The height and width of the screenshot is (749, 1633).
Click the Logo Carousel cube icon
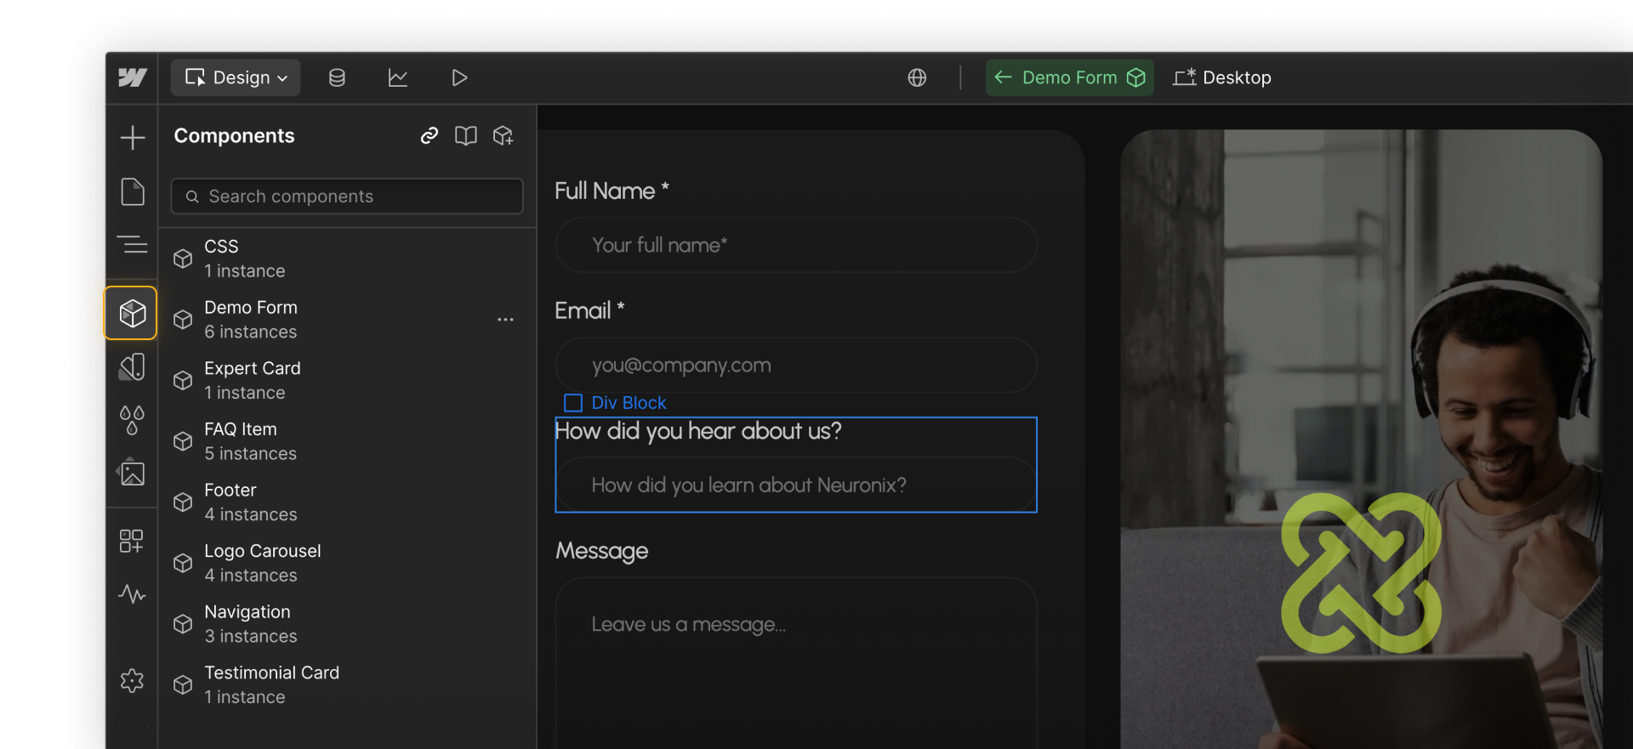tap(183, 563)
